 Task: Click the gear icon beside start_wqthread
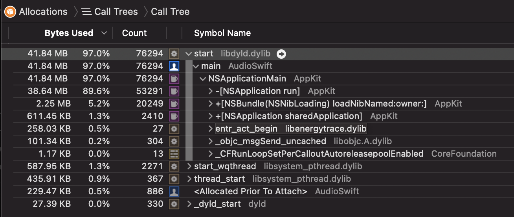click(x=174, y=166)
